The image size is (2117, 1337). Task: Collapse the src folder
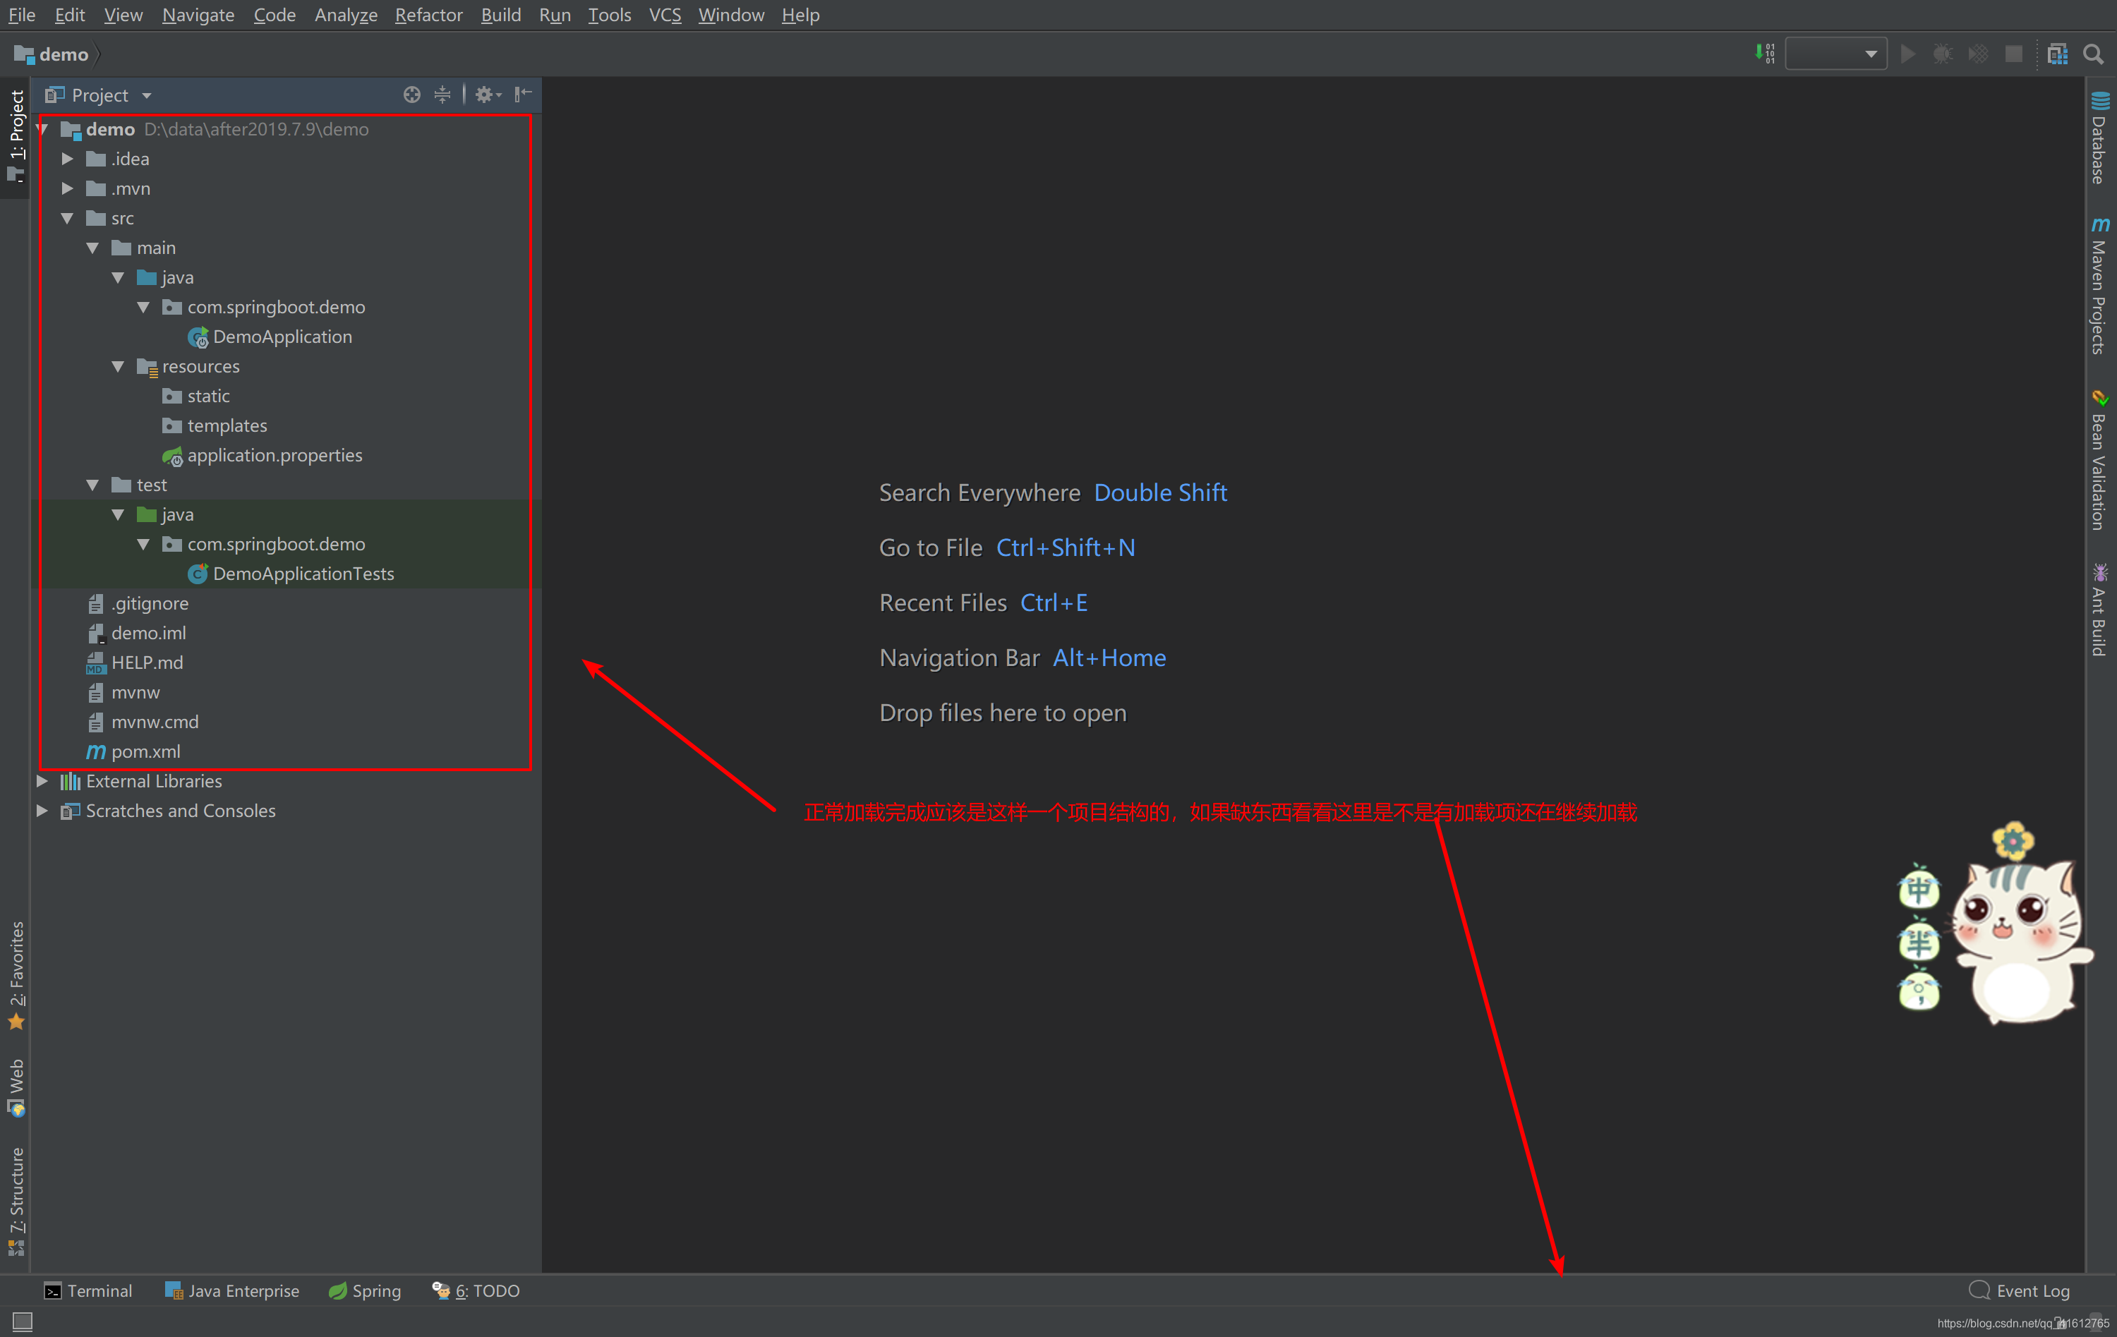pos(68,219)
